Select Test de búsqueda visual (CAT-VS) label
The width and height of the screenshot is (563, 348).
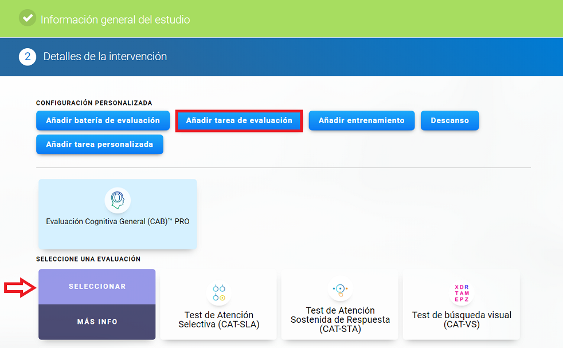462,320
